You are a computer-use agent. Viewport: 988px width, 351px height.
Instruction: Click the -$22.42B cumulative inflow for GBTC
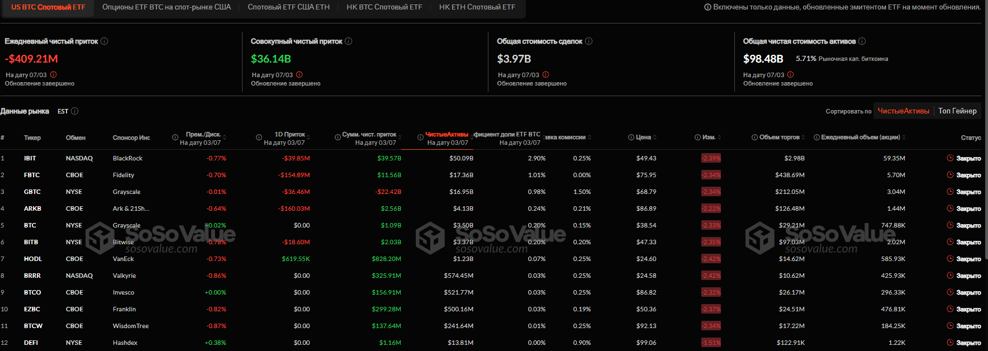click(x=388, y=192)
